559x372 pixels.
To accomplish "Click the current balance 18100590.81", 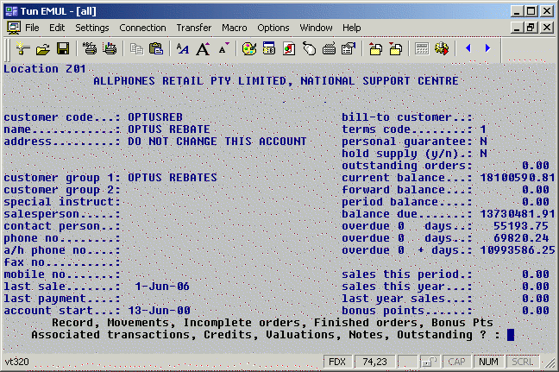I will [518, 178].
